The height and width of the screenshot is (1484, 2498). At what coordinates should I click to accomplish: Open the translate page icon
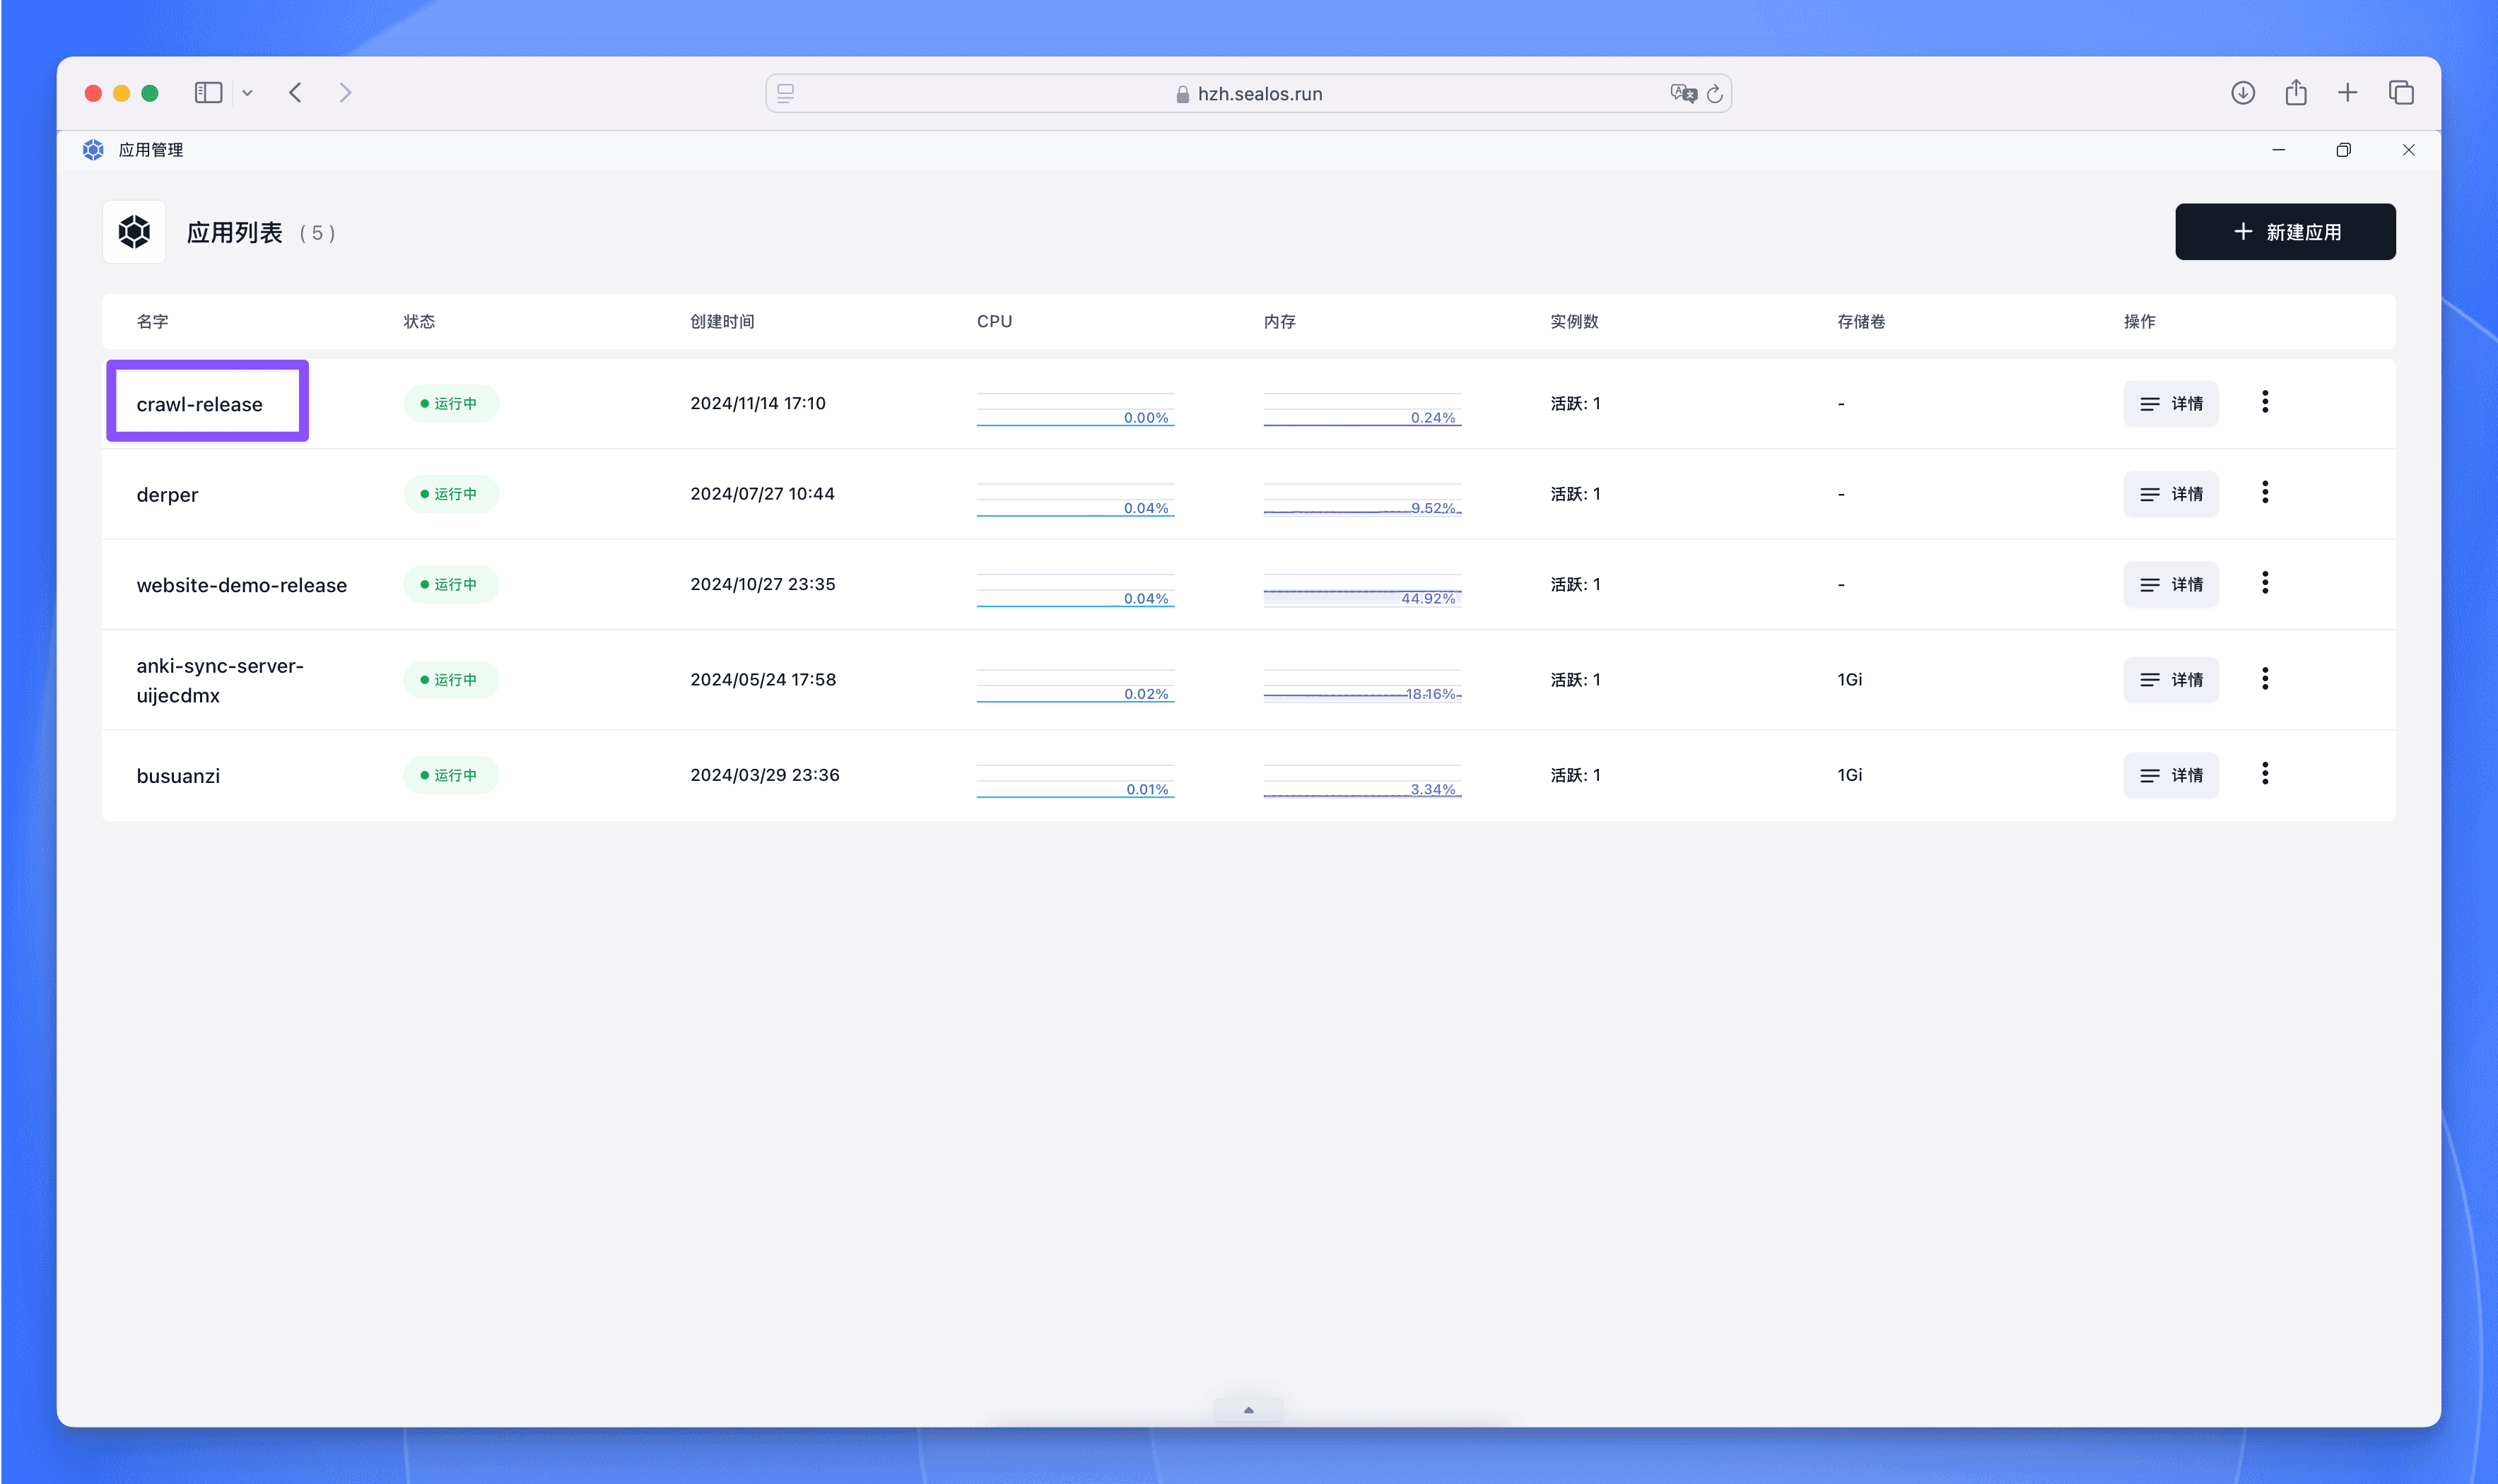tap(1683, 93)
